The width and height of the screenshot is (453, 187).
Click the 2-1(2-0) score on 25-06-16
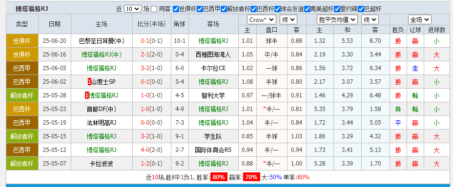coord(151,55)
